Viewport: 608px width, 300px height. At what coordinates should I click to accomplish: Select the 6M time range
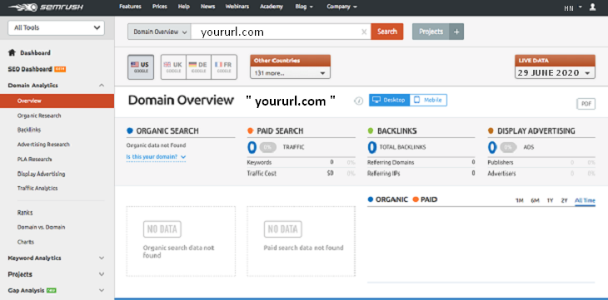(535, 200)
